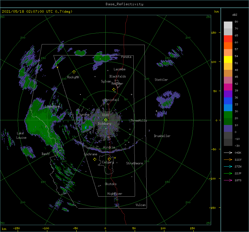Click the HighRiver city label
The height and width of the screenshot is (232, 249).
tap(115, 194)
